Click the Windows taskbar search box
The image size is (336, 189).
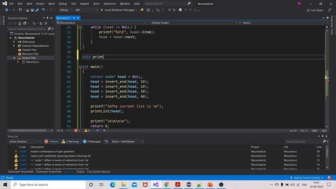pos(48,184)
